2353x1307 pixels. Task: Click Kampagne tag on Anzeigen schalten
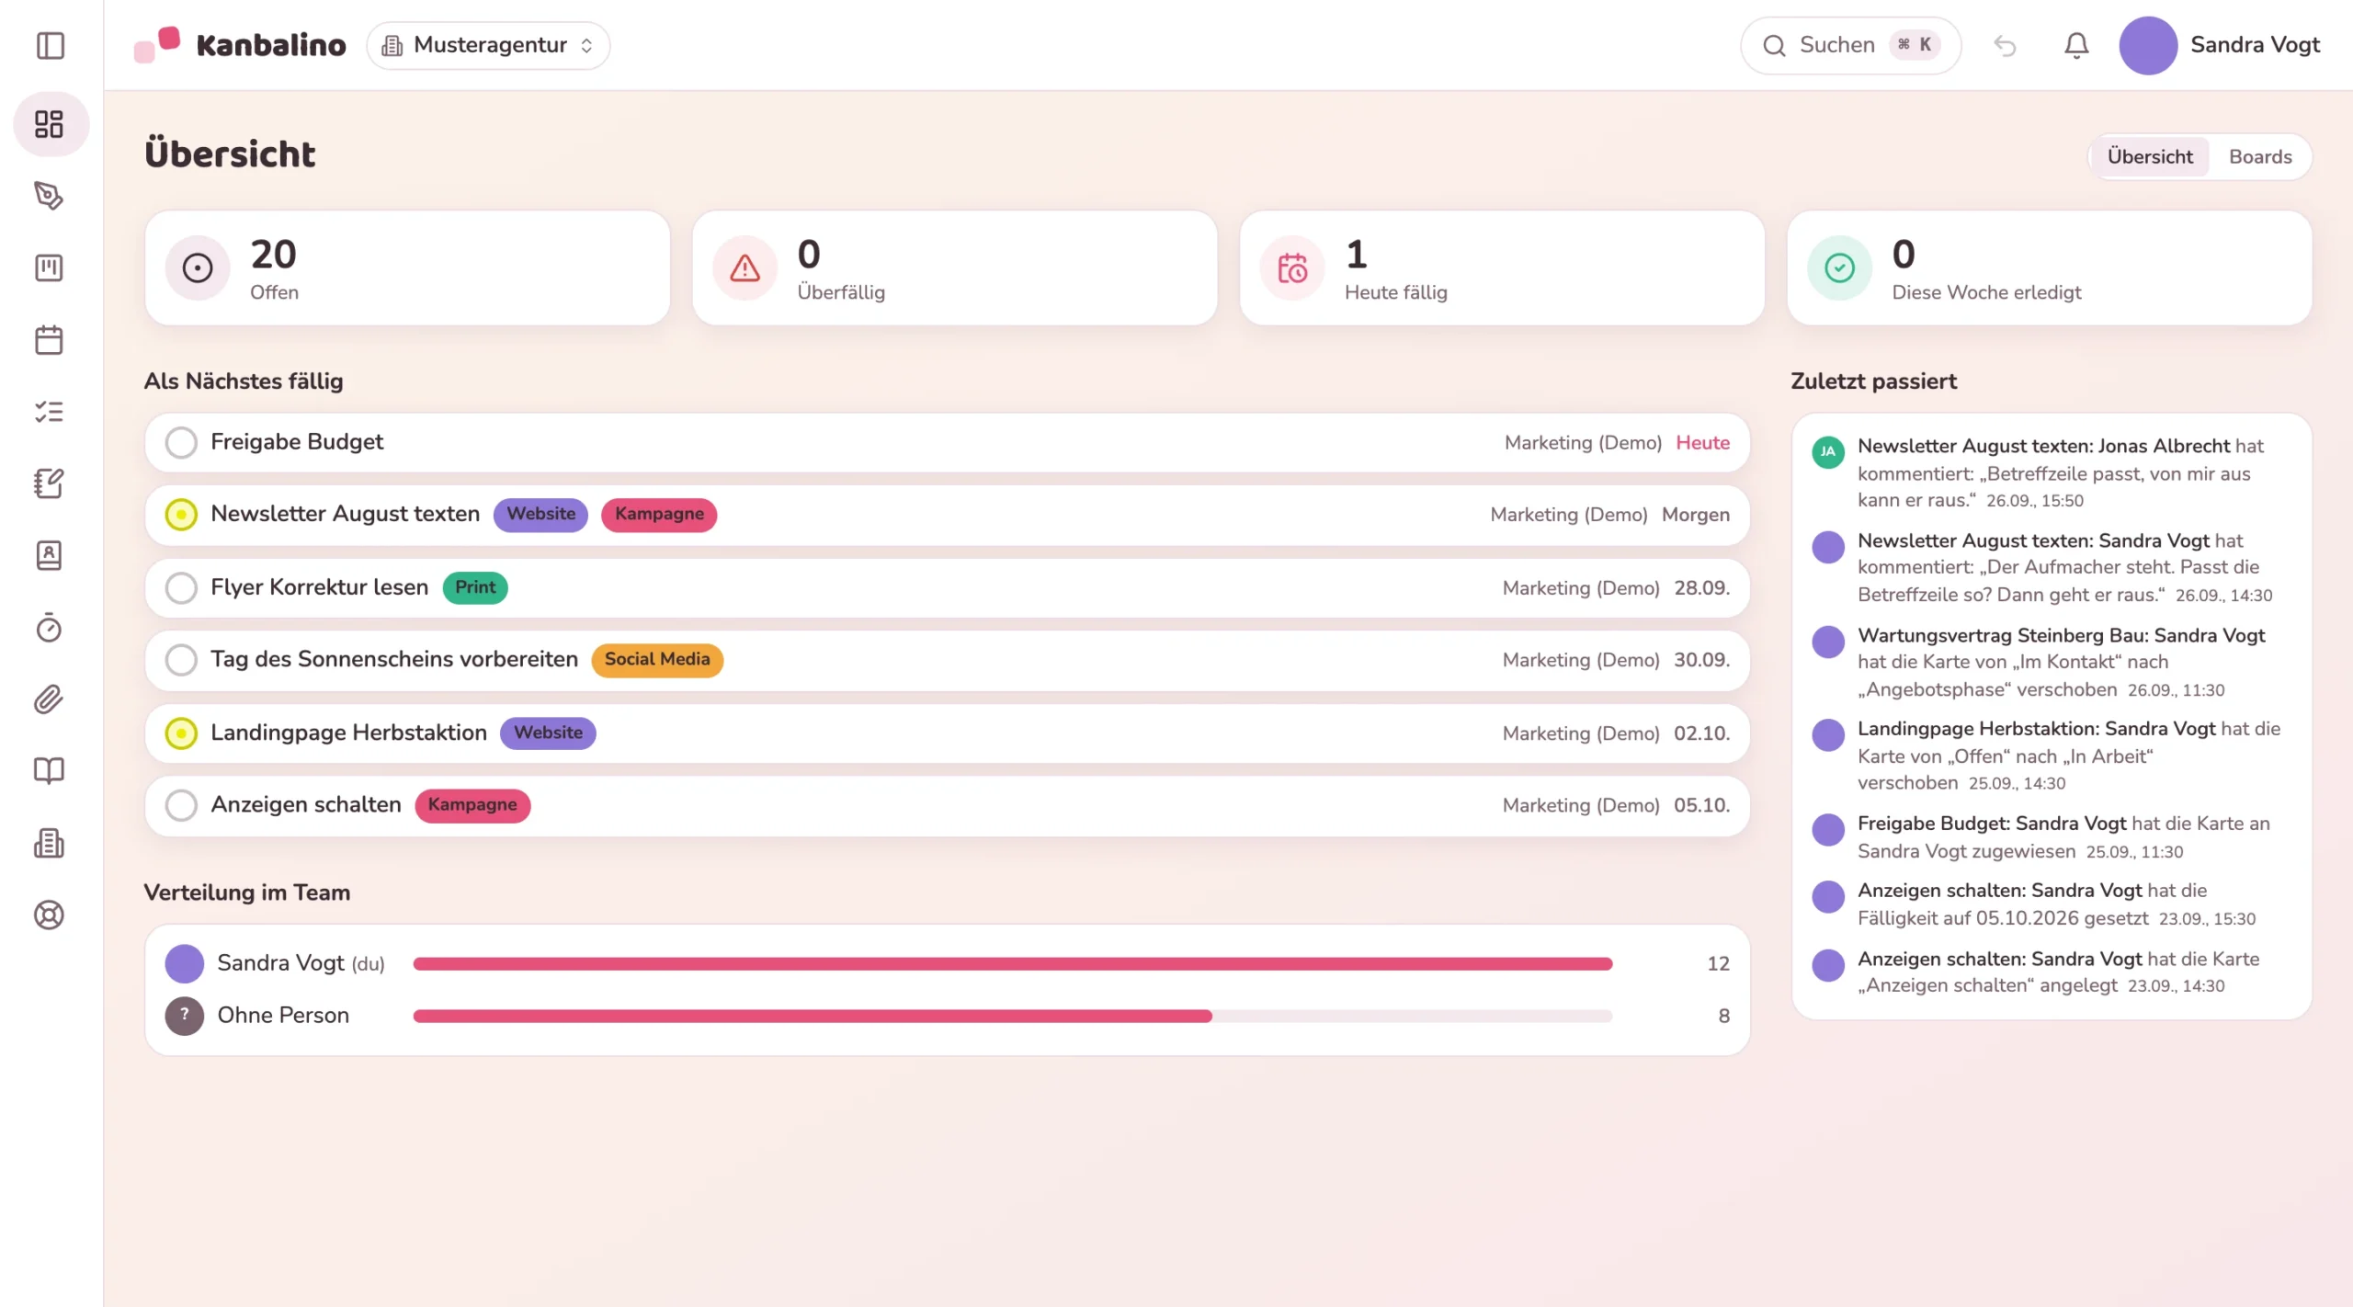472,805
